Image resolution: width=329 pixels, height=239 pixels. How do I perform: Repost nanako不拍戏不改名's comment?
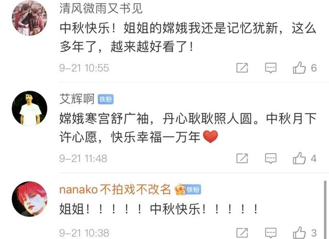pyautogui.click(x=242, y=233)
